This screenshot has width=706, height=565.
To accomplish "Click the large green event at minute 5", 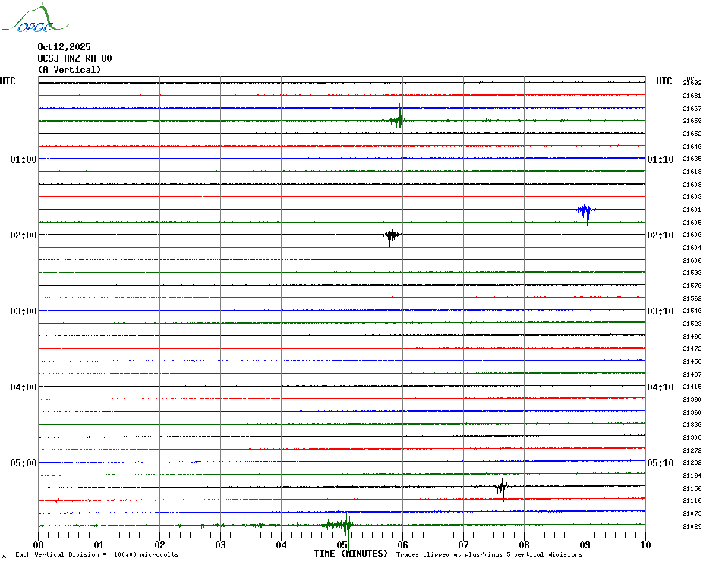I will coord(344,526).
